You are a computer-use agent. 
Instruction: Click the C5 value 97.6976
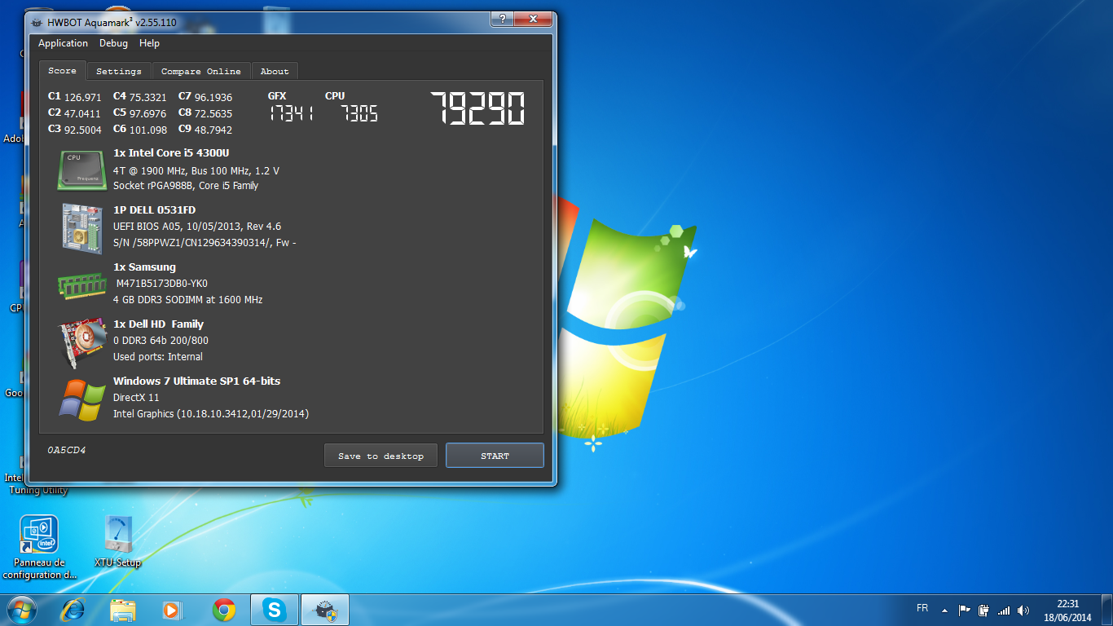click(148, 113)
